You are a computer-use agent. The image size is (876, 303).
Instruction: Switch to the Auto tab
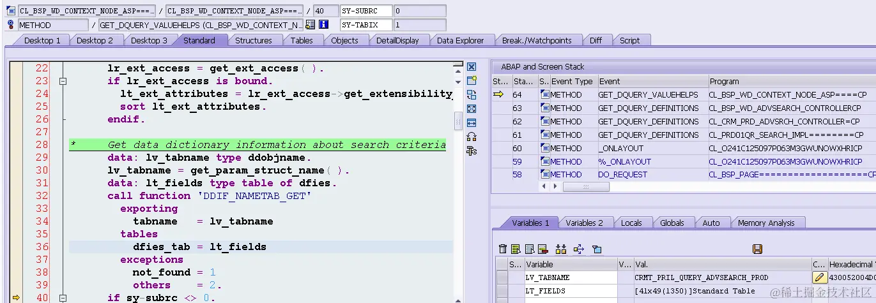(711, 223)
